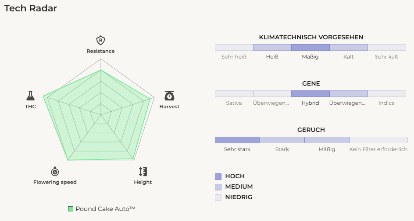This screenshot has width=414, height=221.
Task: Select the Kalt climate bar segment
Action: click(348, 48)
